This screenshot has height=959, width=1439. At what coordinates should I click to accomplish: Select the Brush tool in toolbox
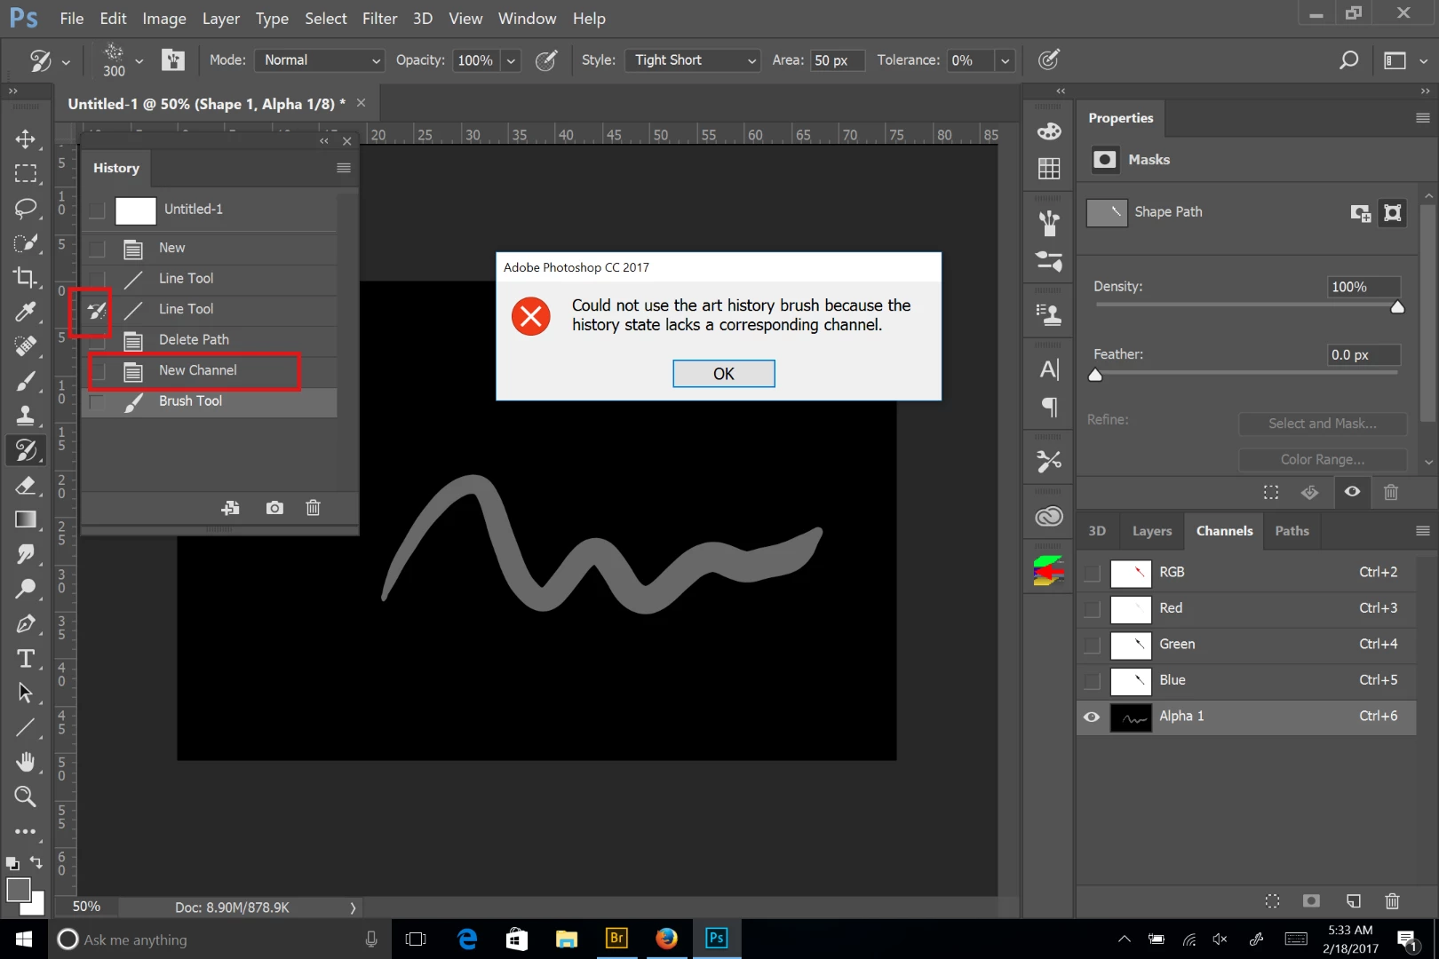tap(25, 381)
